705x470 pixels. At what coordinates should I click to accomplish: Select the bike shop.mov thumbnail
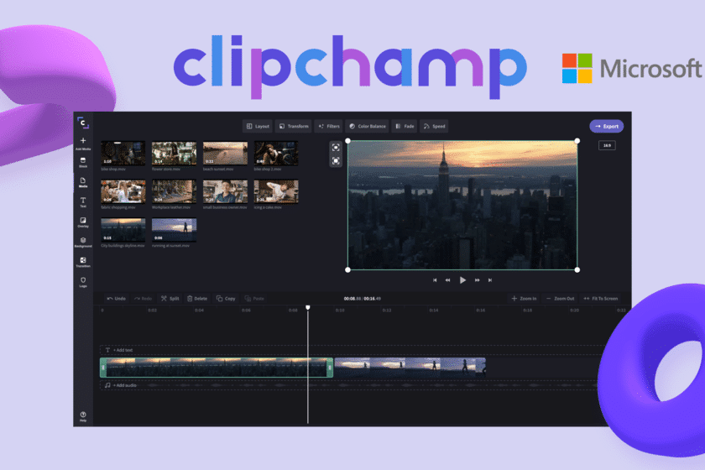123,153
